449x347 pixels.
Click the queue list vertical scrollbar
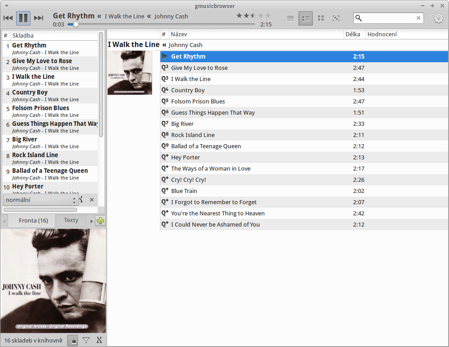(x=101, y=84)
